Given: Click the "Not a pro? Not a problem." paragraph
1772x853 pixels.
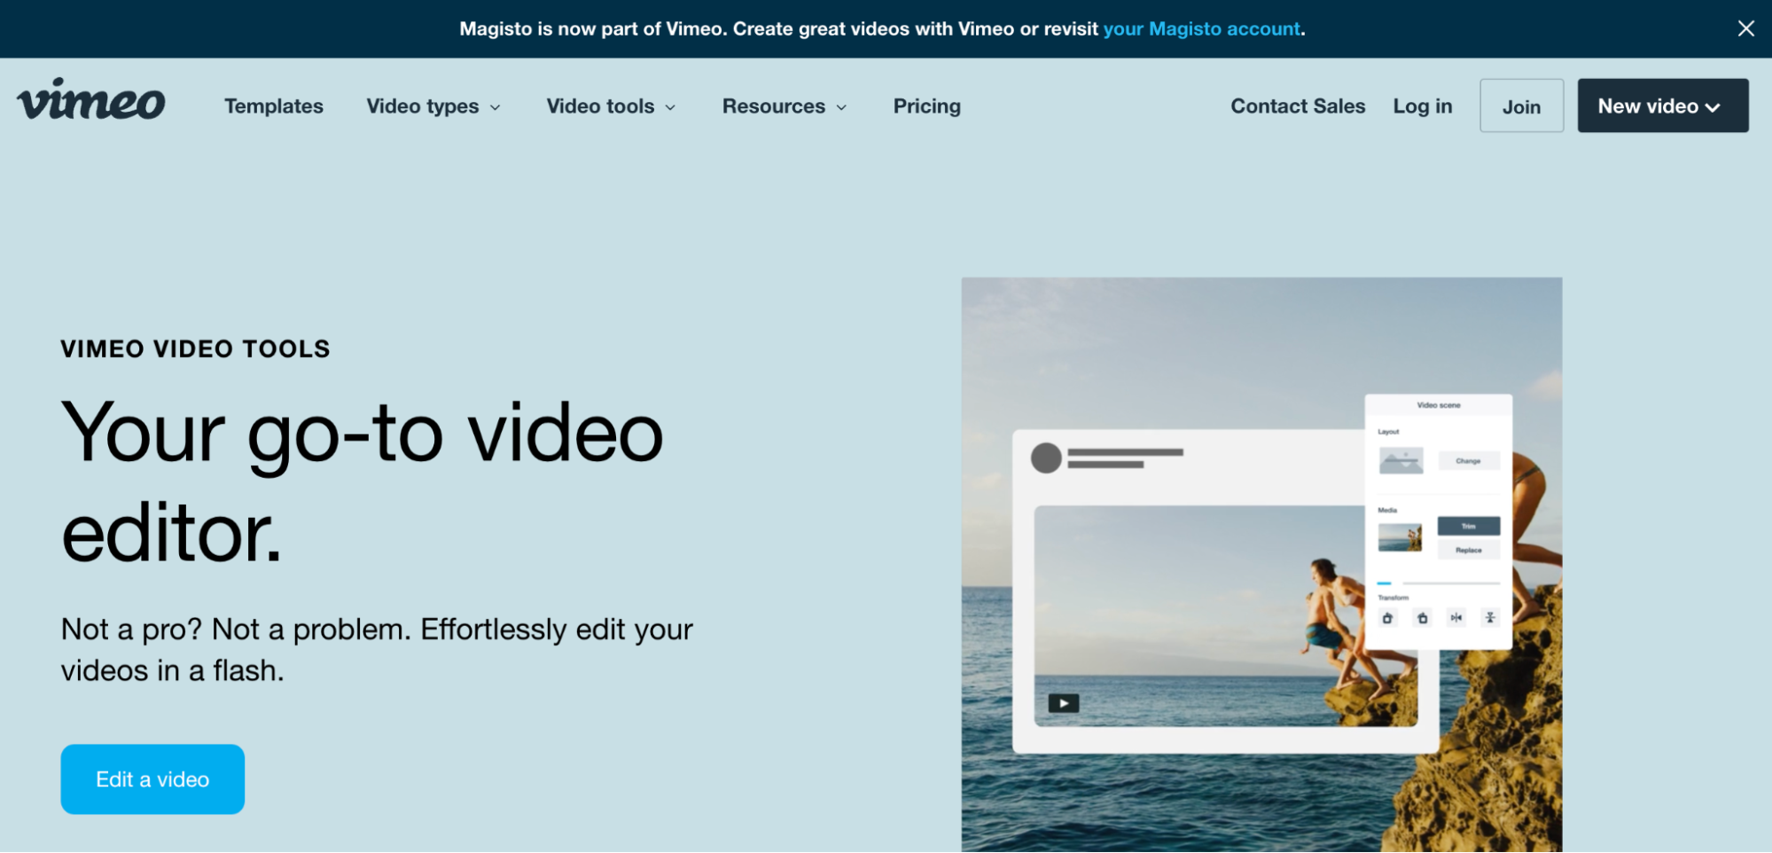Looking at the screenshot, I should pos(377,650).
